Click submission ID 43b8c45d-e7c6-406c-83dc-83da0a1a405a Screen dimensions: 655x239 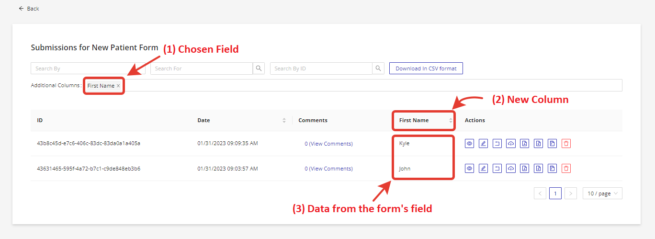[89, 143]
